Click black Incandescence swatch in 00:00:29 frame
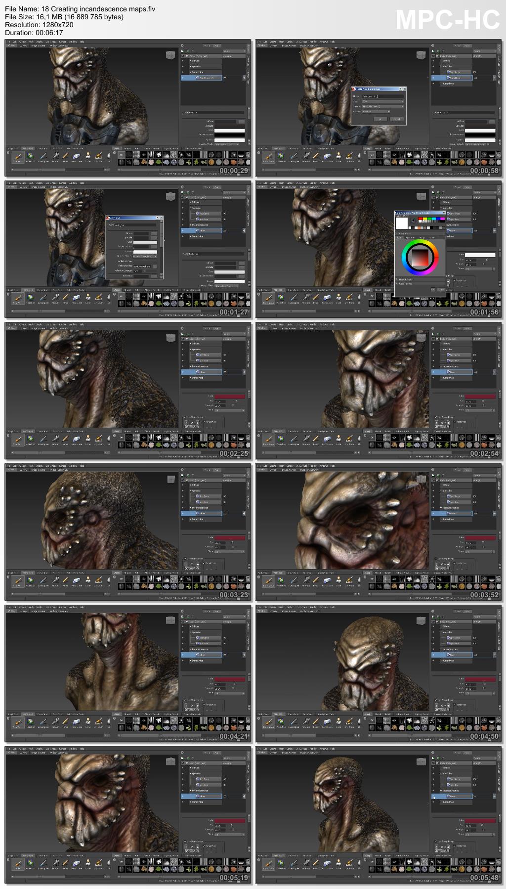506x889 pixels. pos(229,134)
